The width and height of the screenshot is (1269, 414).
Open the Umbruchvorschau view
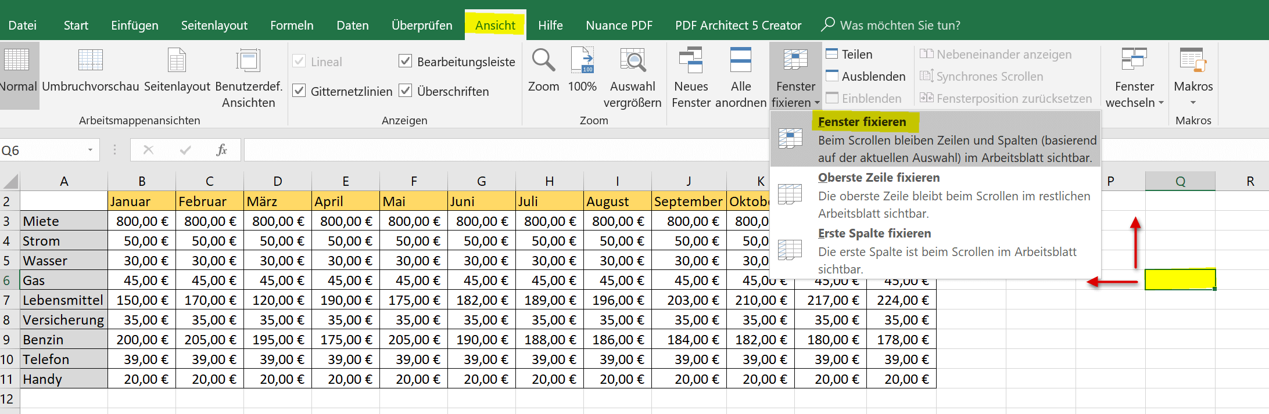[91, 71]
